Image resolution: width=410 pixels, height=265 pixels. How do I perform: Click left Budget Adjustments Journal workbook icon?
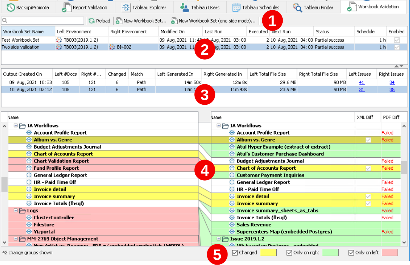click(x=29, y=147)
